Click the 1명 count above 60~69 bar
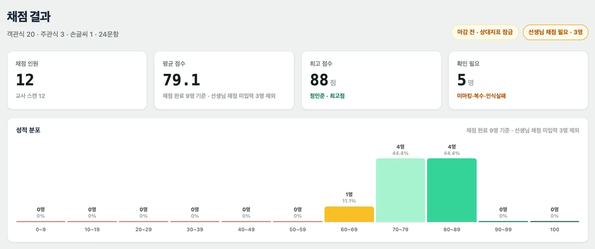 click(349, 194)
